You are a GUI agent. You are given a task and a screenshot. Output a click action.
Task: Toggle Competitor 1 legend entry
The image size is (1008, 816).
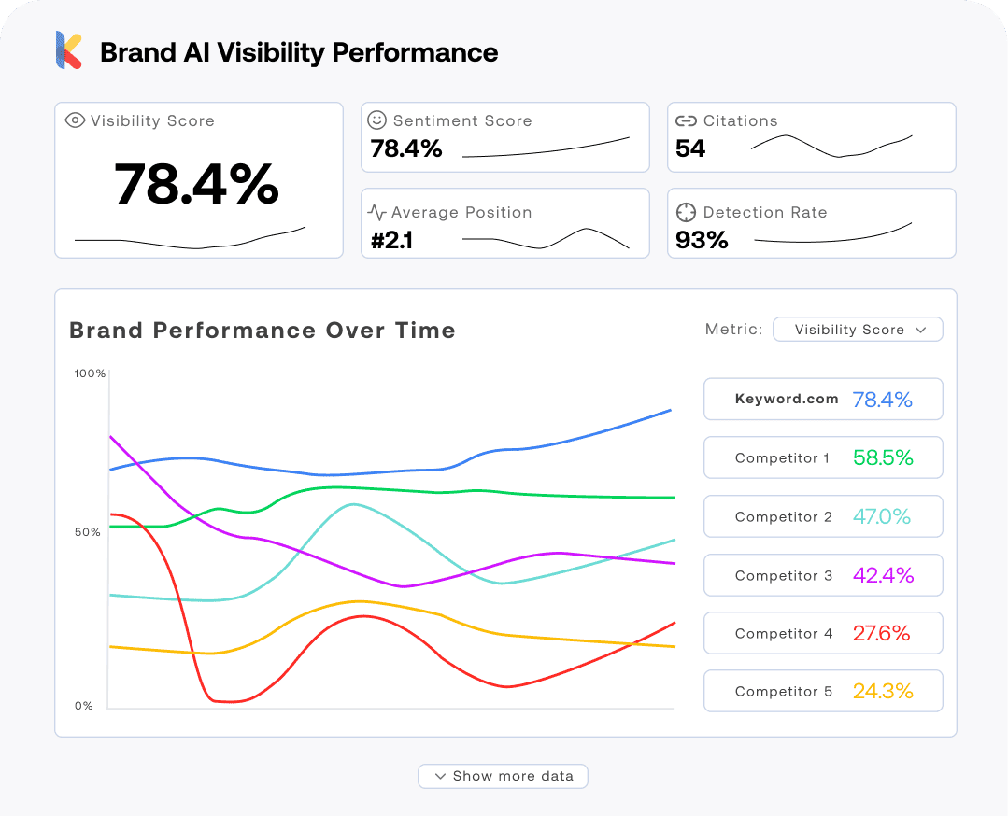click(x=823, y=457)
